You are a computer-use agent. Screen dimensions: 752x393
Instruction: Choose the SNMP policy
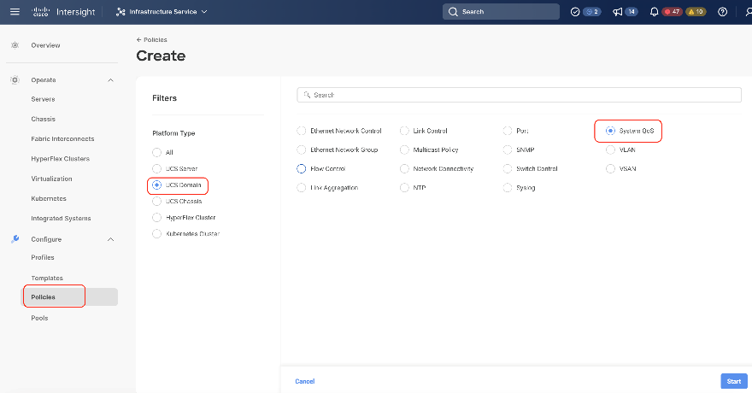508,150
